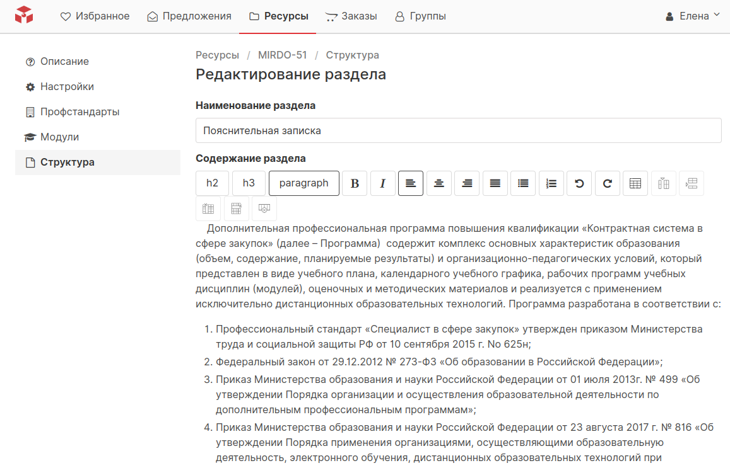Open the Заказы tab
The image size is (730, 468).
point(351,16)
